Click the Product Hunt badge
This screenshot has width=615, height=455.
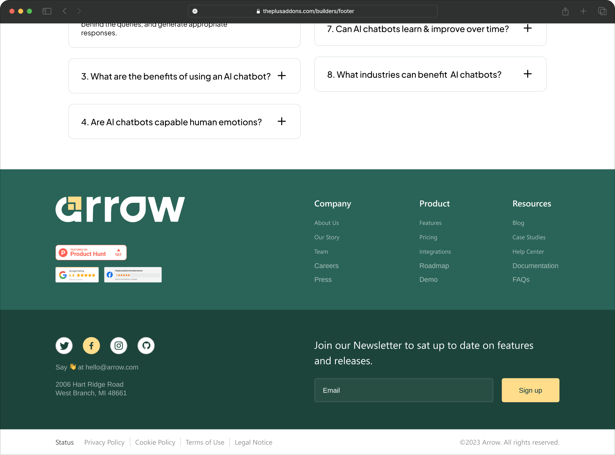91,253
